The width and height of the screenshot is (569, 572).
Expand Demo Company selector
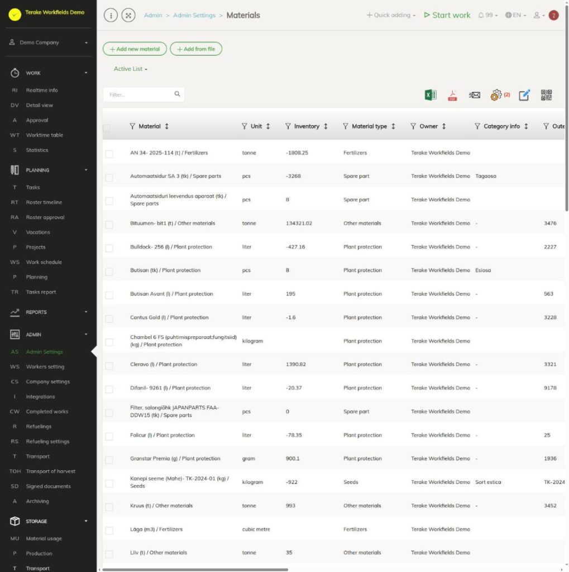point(49,42)
